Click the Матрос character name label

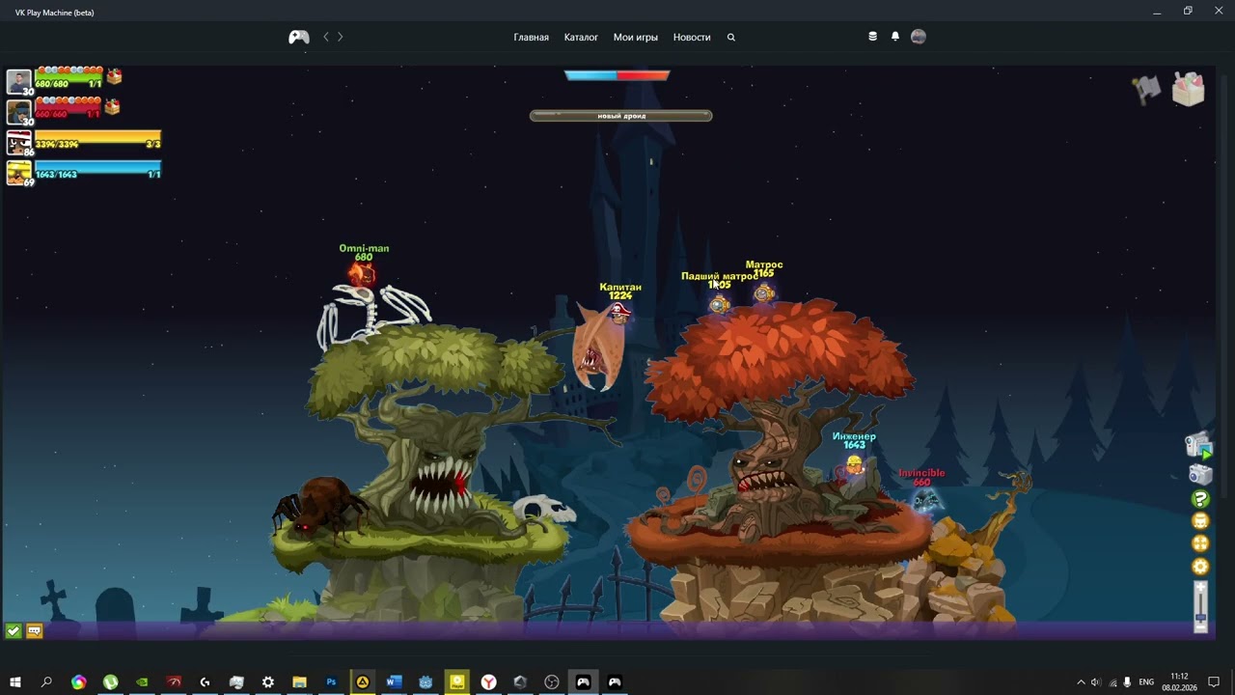pyautogui.click(x=764, y=264)
